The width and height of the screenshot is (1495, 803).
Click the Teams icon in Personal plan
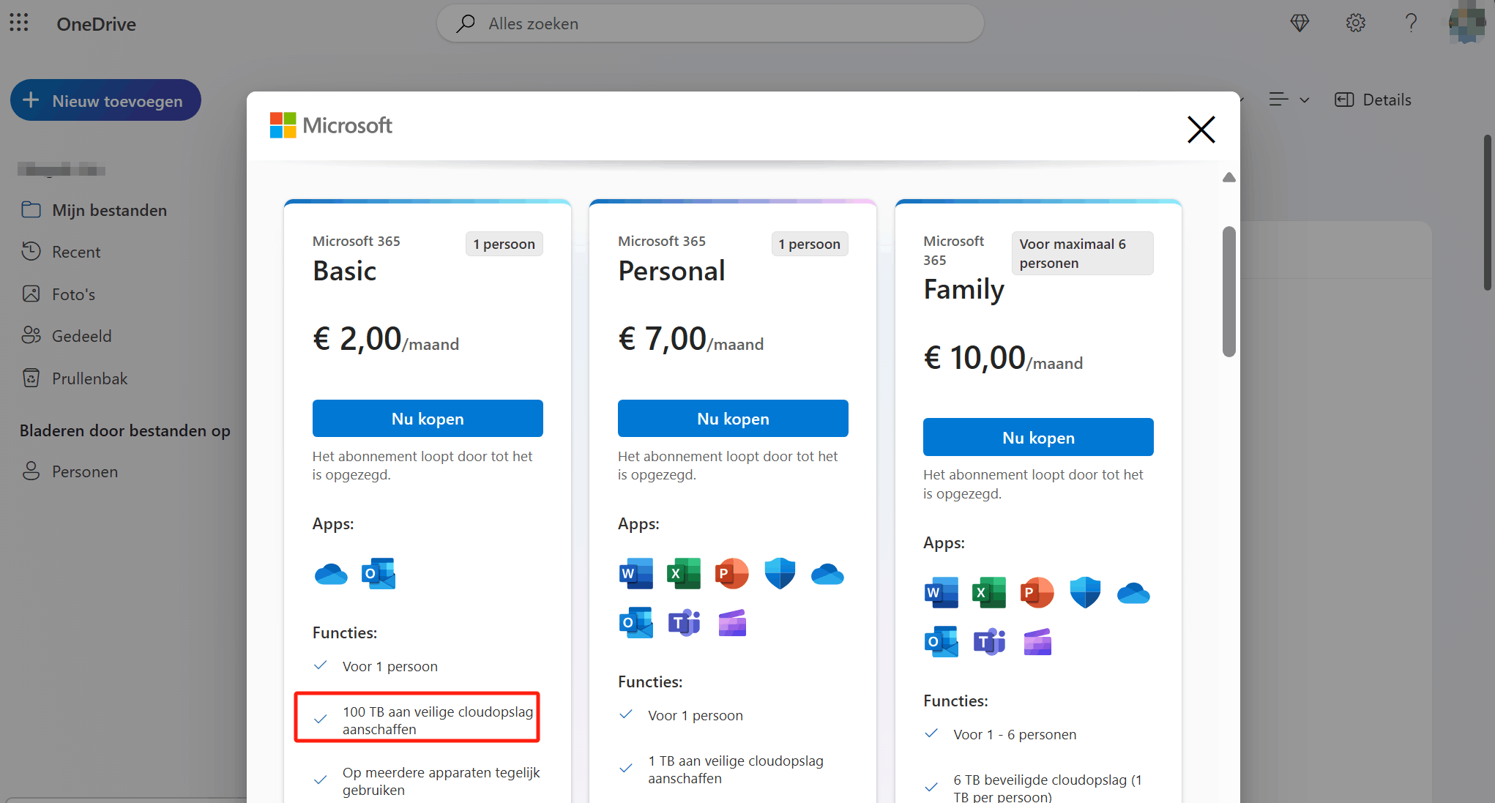[684, 623]
